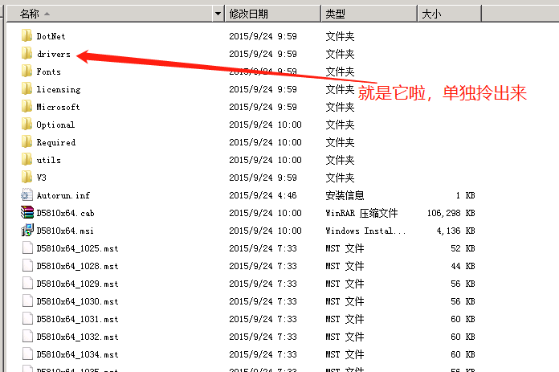Click the 106,298 KB size value

coord(451,213)
